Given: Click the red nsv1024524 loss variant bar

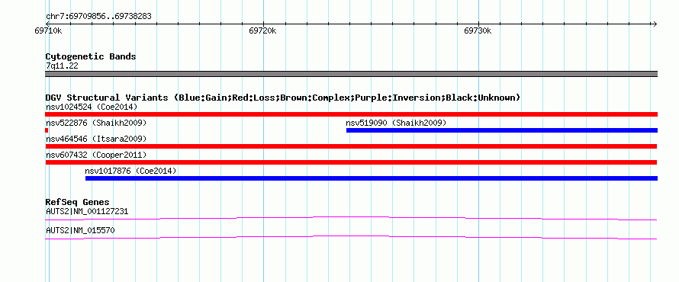Looking at the screenshot, I should click(x=351, y=114).
